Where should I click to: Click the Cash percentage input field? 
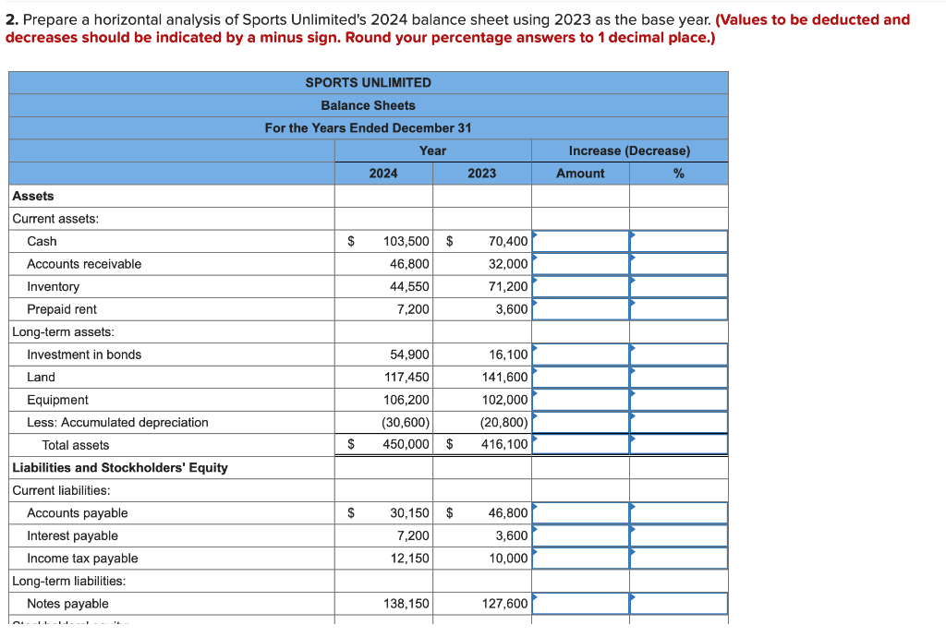point(679,241)
